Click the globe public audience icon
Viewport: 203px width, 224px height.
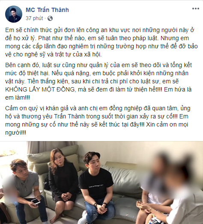(50, 18)
